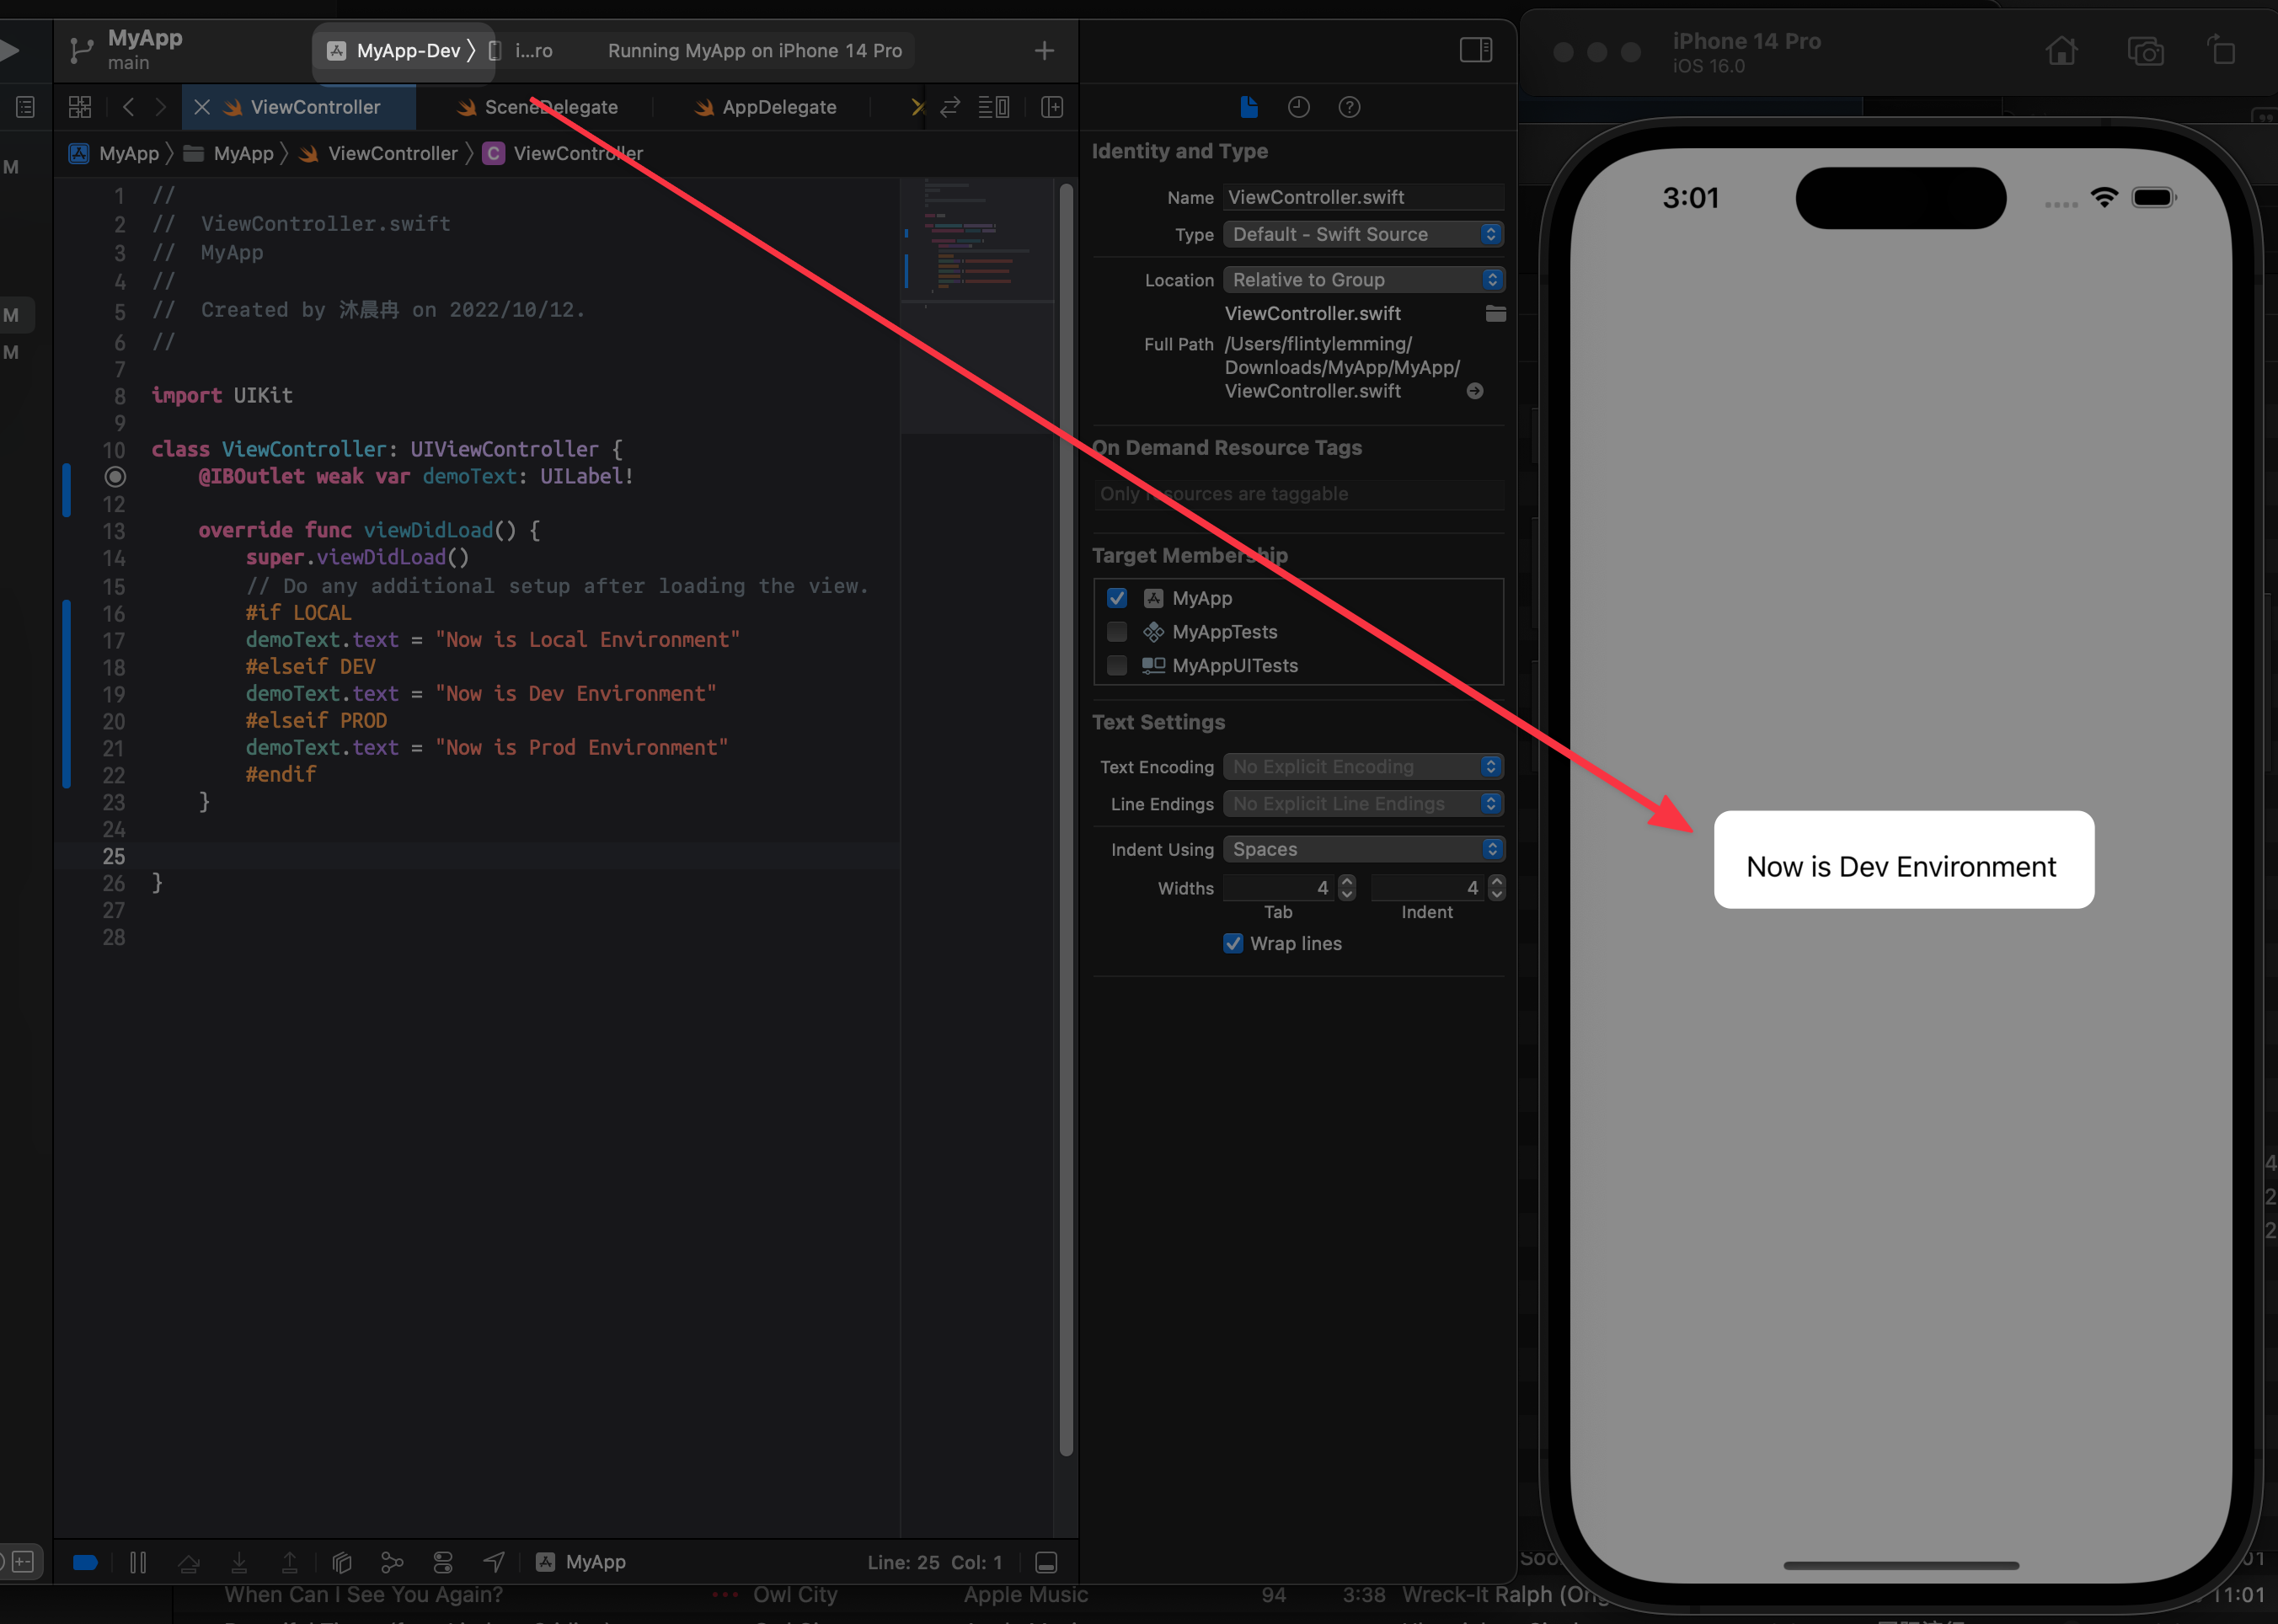Open the Location Relative to Group dropdown
The width and height of the screenshot is (2278, 1624).
point(1362,280)
